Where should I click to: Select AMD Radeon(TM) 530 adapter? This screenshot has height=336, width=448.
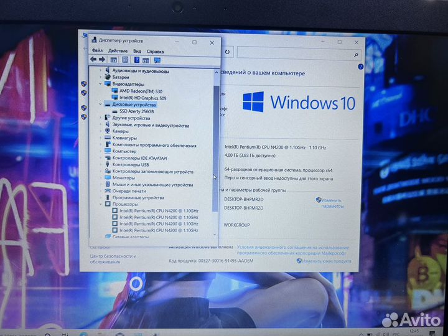point(141,91)
